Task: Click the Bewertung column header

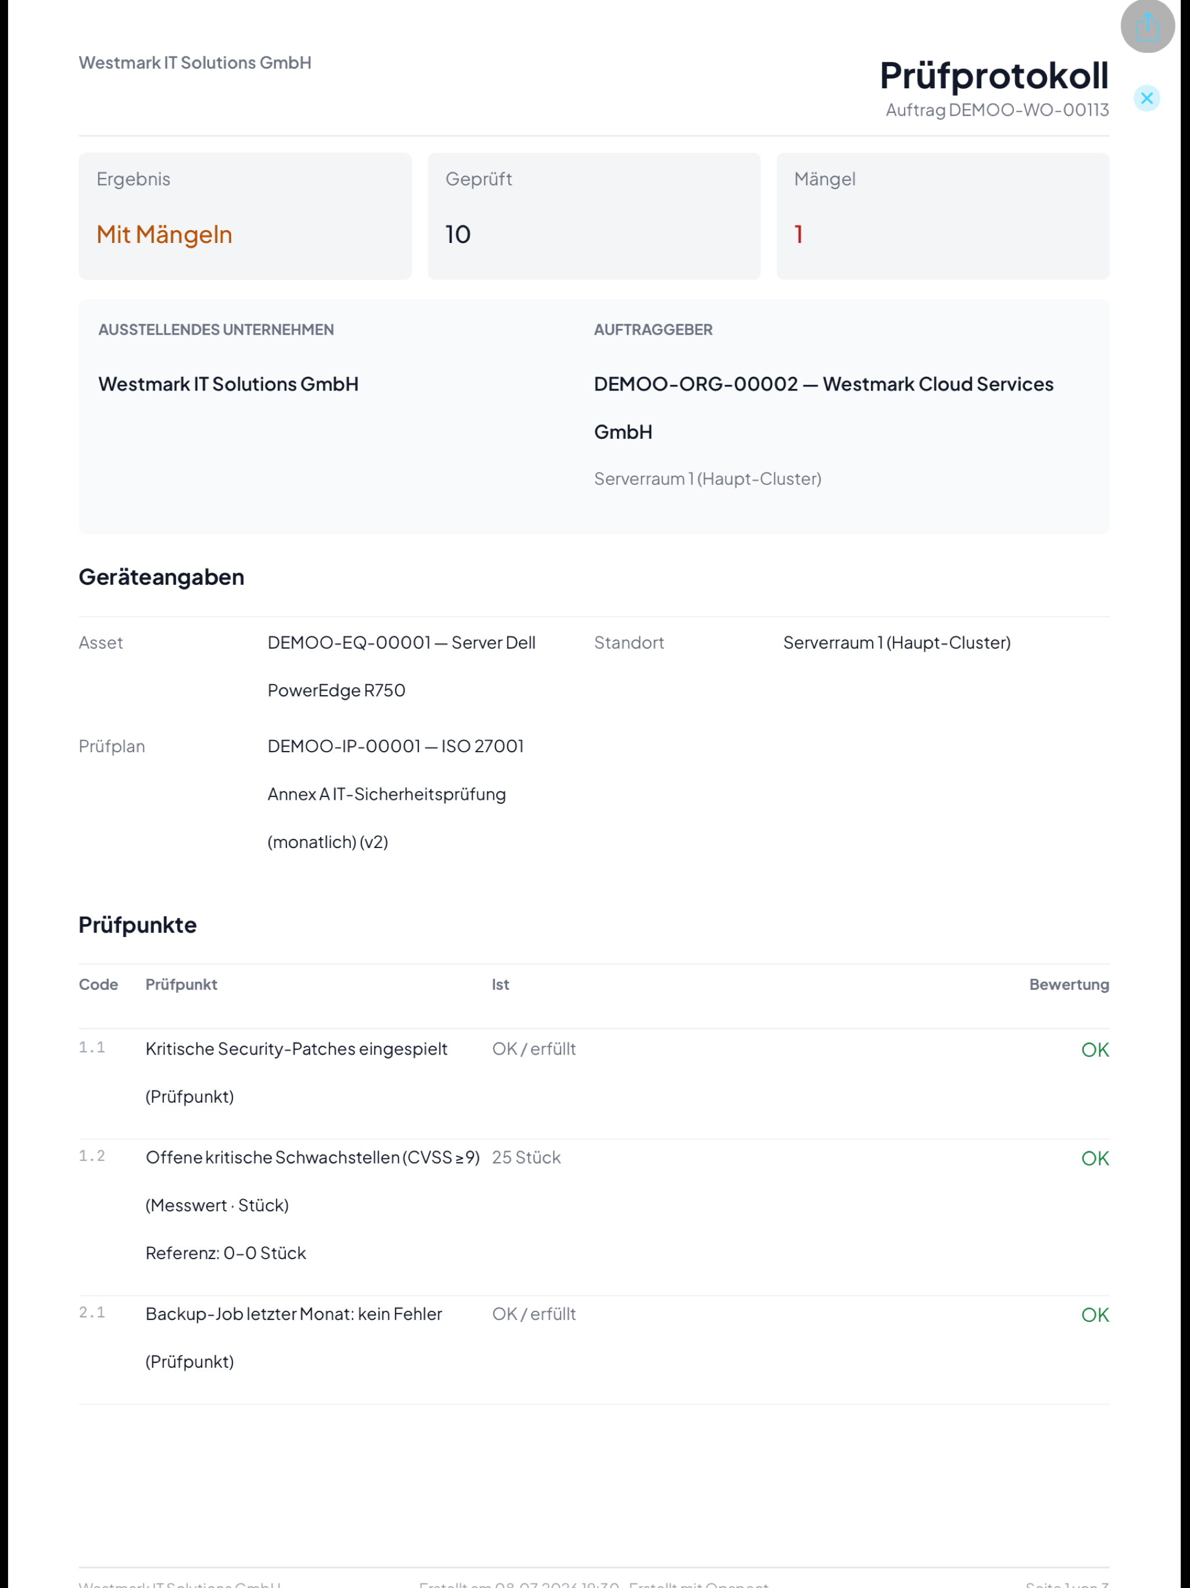Action: pos(1069,985)
